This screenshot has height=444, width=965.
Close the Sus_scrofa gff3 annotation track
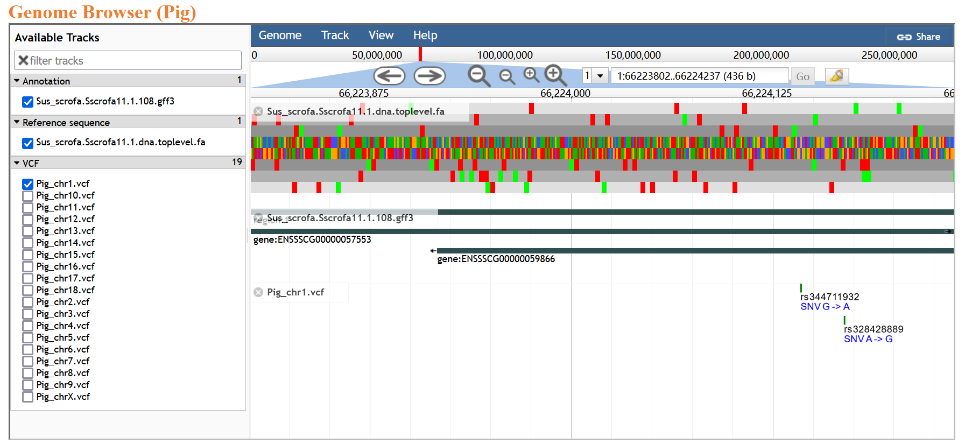coord(258,218)
